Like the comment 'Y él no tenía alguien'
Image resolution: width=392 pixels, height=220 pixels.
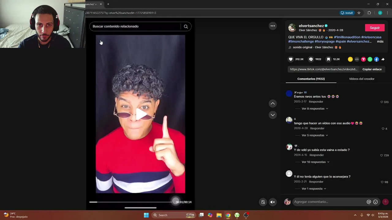coord(382,182)
